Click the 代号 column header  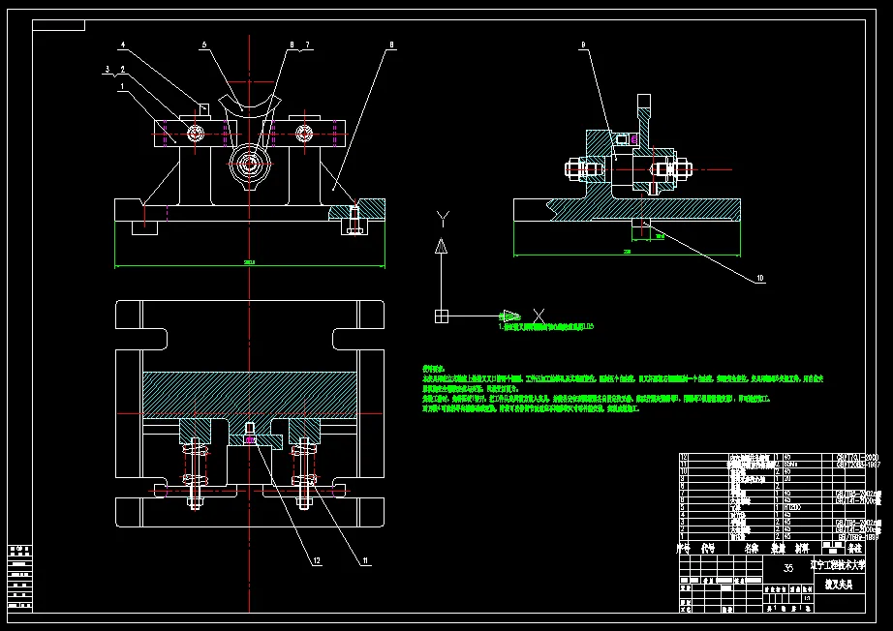(708, 549)
